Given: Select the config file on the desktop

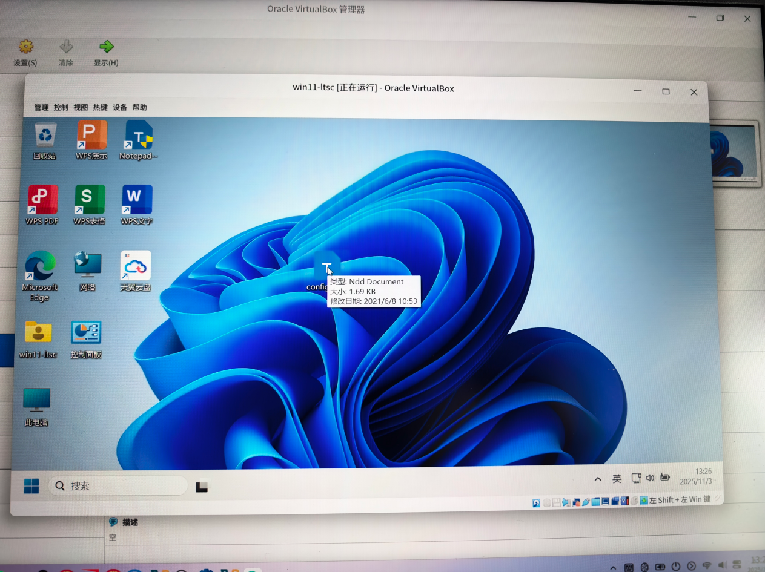Looking at the screenshot, I should [326, 272].
